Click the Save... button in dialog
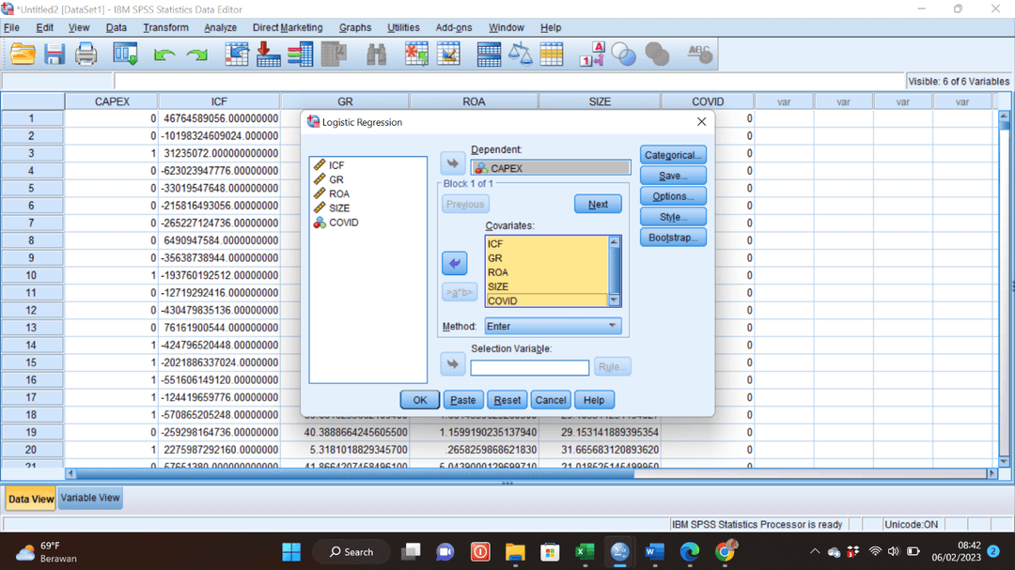Screen dimensions: 1015x570 coord(673,176)
